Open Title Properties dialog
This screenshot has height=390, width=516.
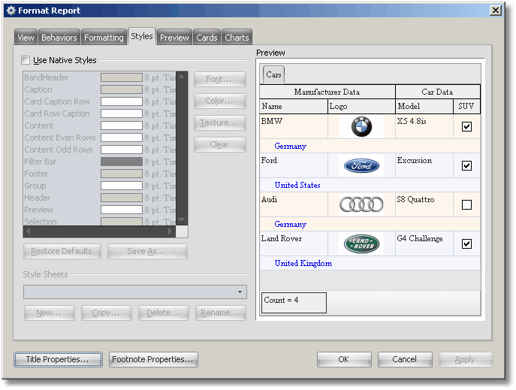pos(58,359)
